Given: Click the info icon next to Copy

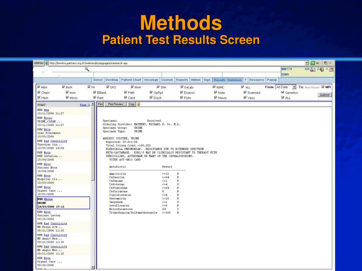Looking at the screenshot, I should (139, 104).
